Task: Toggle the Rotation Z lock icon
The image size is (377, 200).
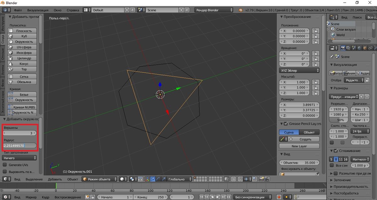Action: (315, 64)
